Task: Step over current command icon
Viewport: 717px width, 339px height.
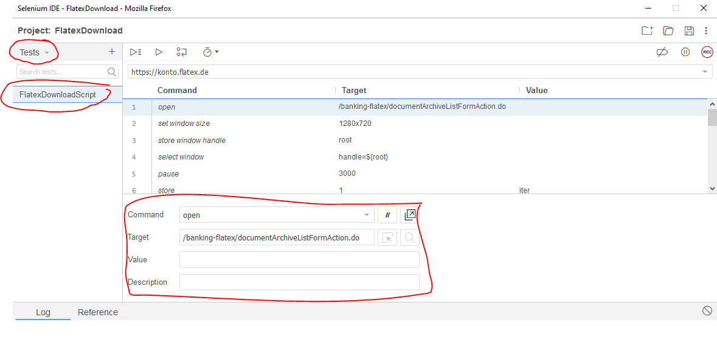Action: tap(182, 52)
